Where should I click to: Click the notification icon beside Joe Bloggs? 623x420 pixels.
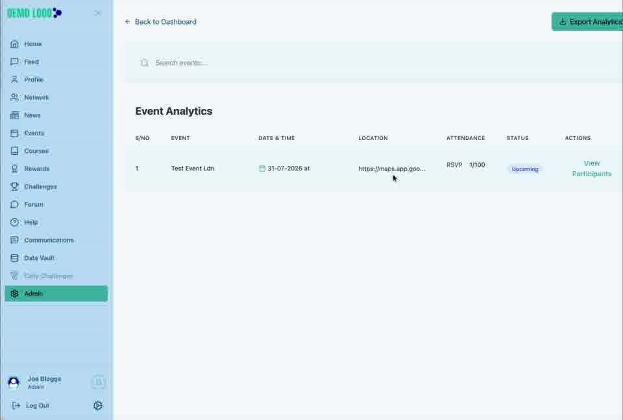point(99,382)
